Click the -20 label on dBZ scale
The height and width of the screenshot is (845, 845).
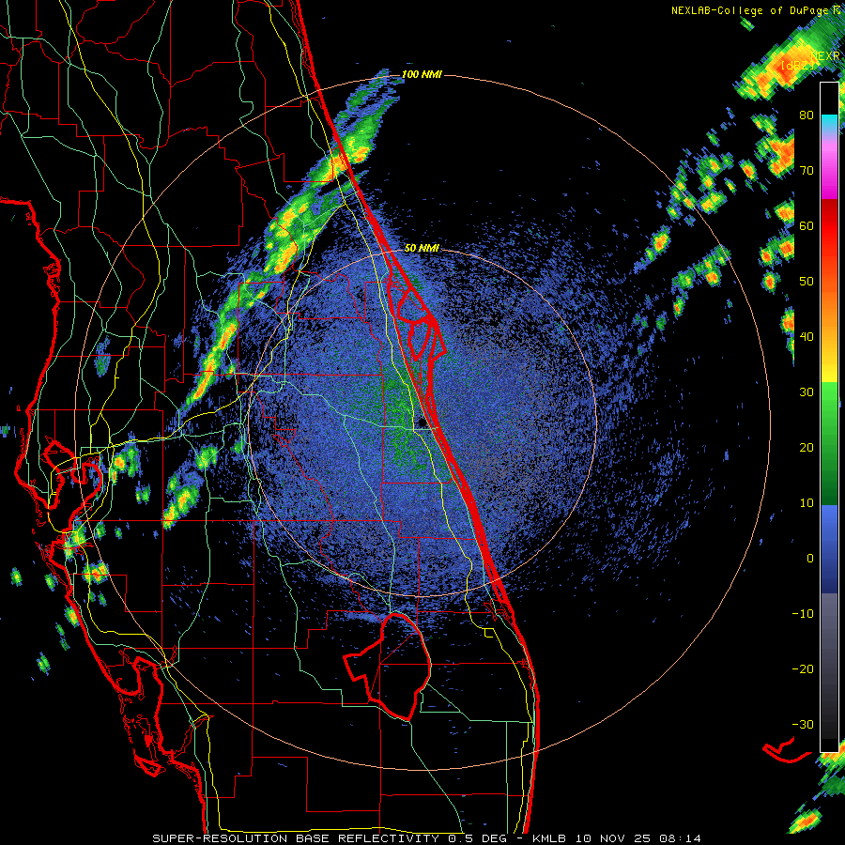pos(803,669)
